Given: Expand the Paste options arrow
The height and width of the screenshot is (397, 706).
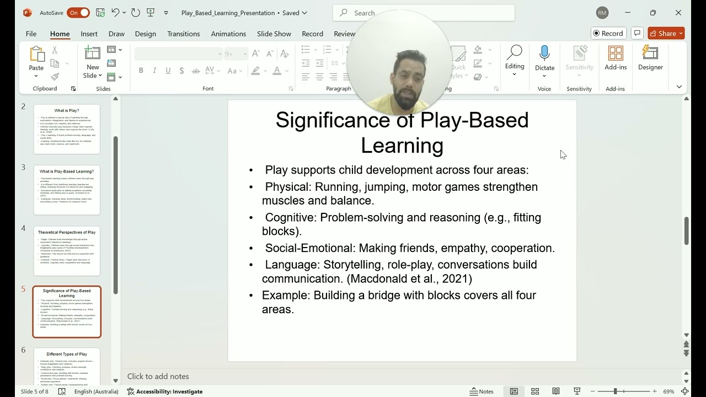Looking at the screenshot, I should [36, 76].
